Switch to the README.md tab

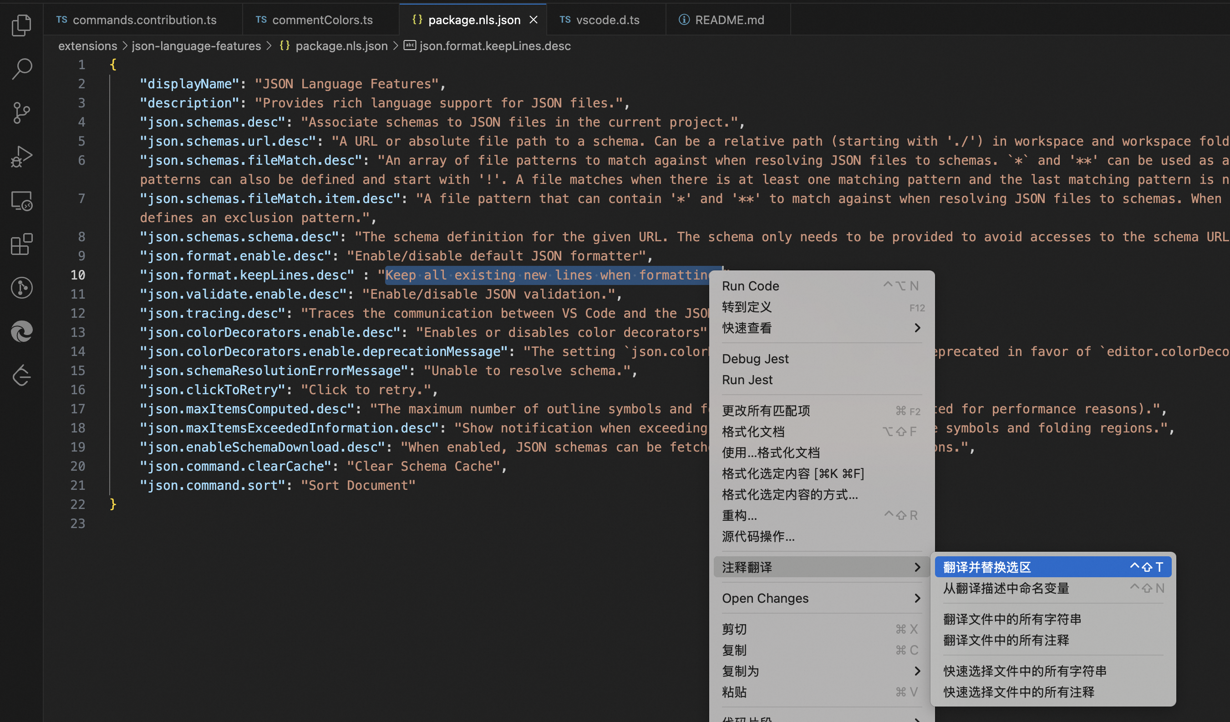click(x=729, y=20)
